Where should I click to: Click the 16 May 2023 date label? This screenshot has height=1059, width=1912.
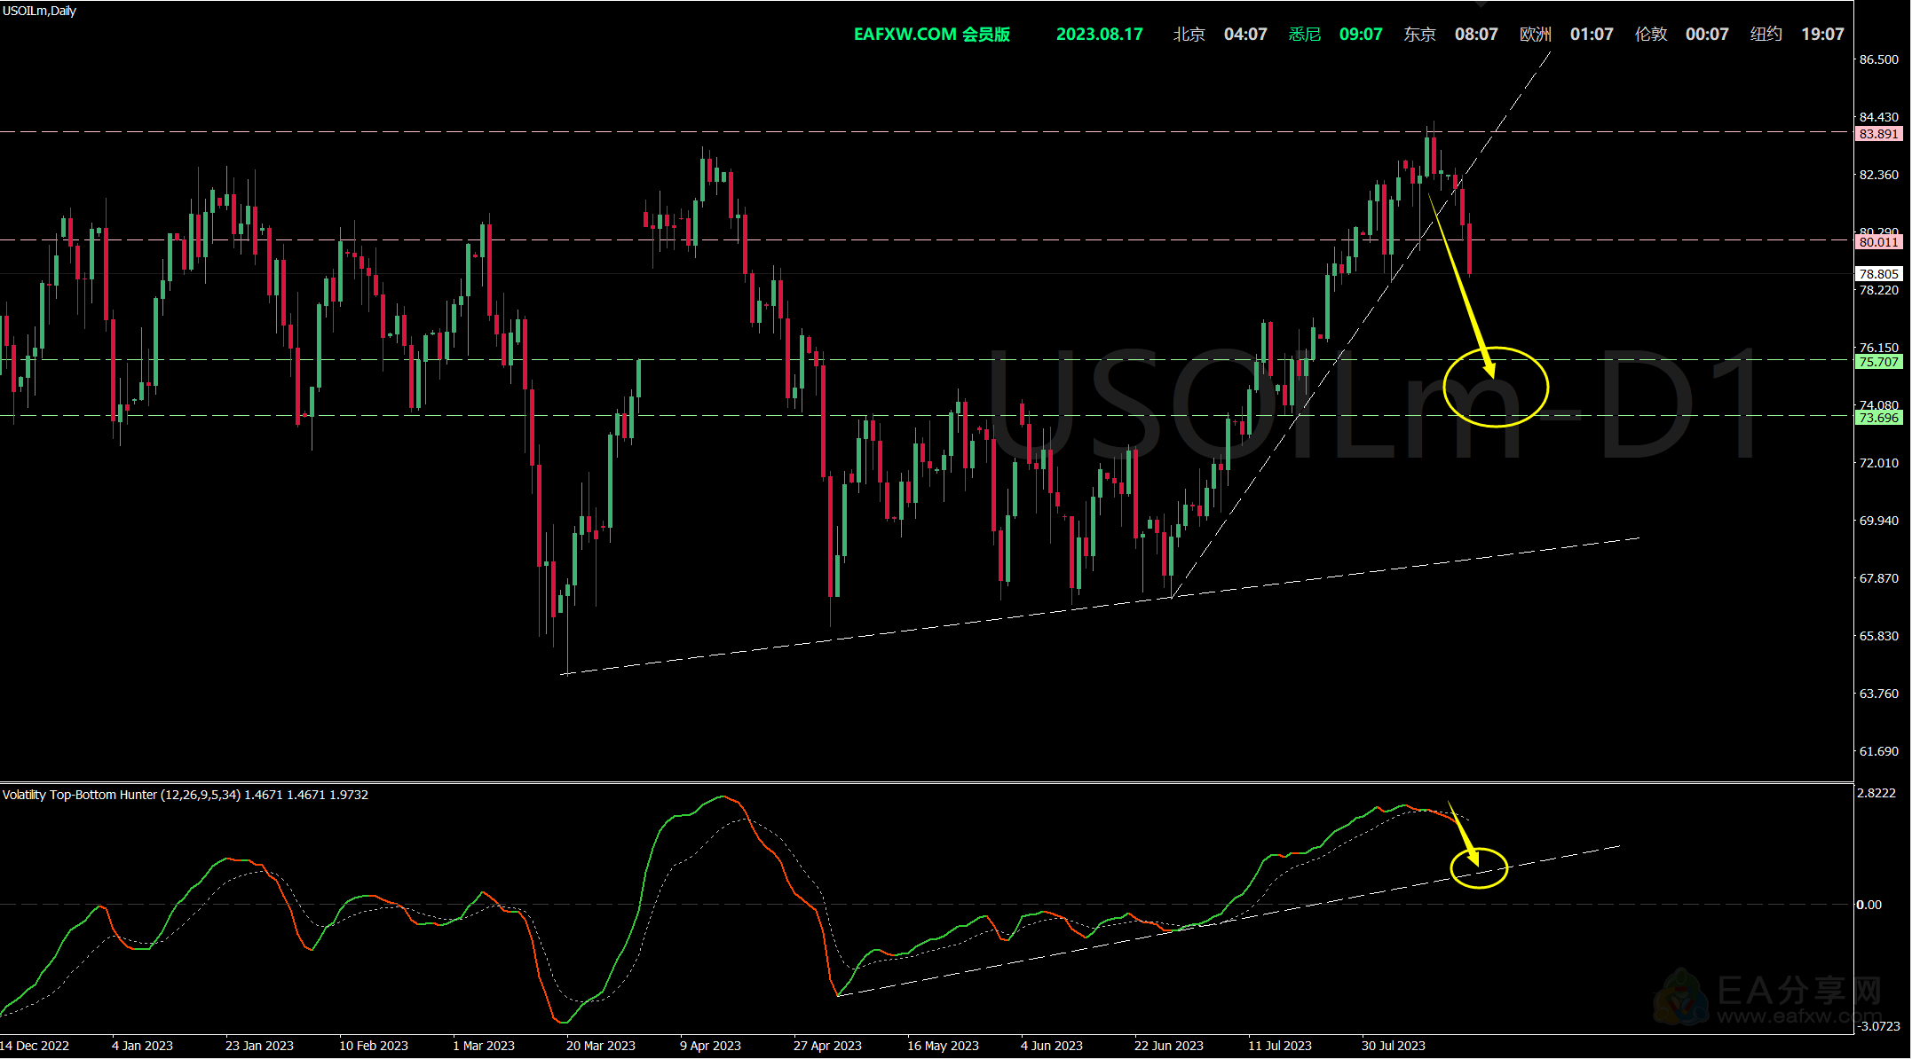coord(943,1046)
